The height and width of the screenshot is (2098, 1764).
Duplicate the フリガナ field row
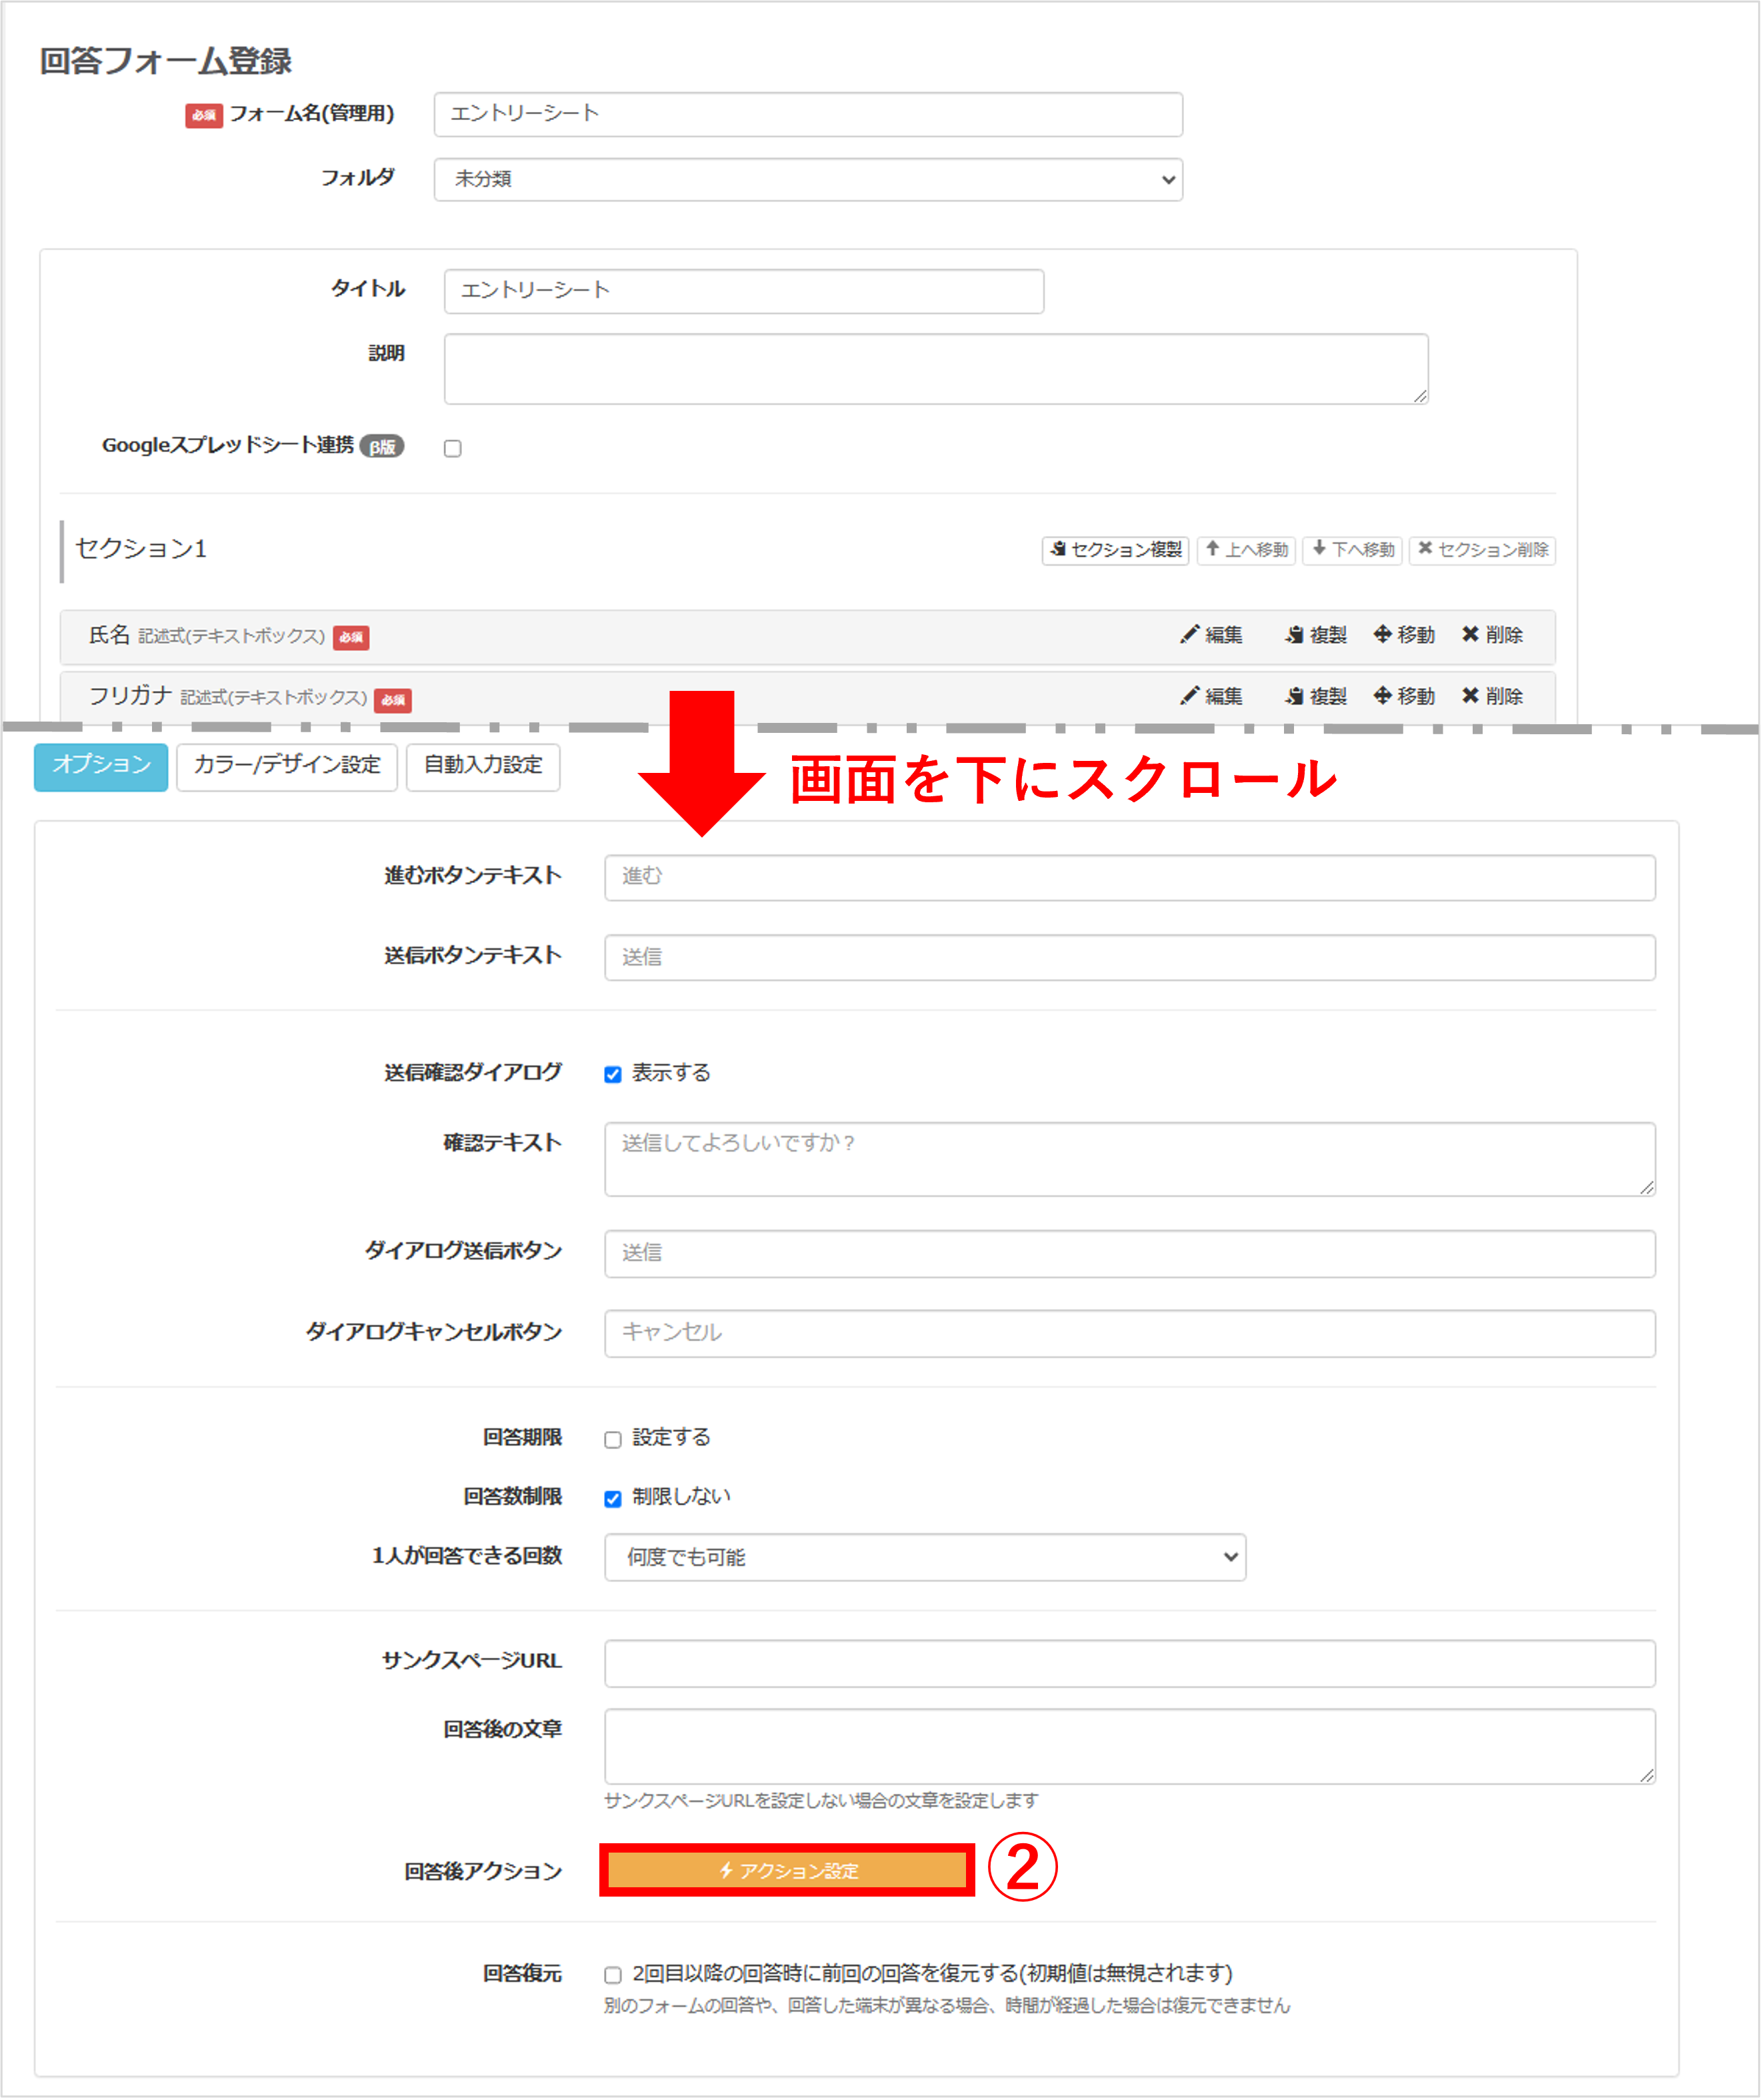(x=1317, y=696)
